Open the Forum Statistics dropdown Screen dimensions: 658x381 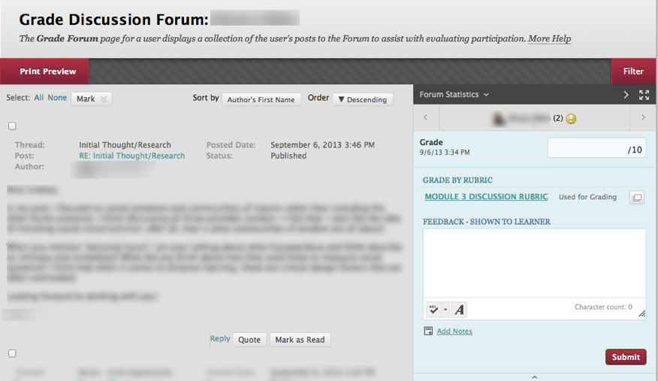coord(454,95)
